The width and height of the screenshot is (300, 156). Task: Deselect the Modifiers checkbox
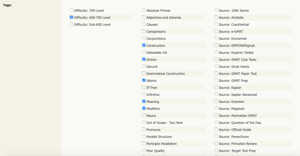[144, 108]
